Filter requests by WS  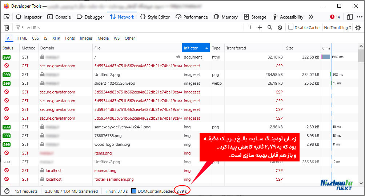(x=117, y=38)
